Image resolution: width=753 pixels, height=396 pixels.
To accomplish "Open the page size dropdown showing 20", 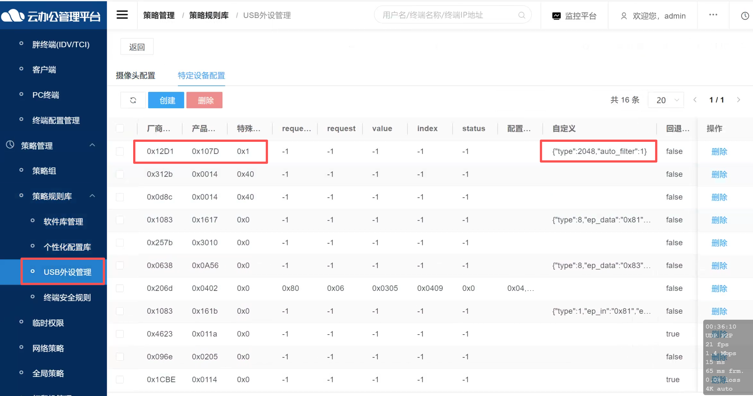I will [x=666, y=100].
